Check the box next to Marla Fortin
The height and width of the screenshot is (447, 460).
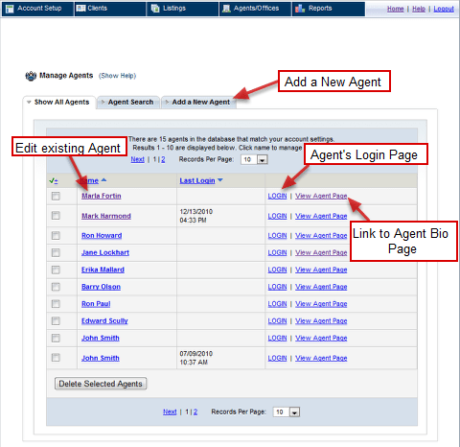pyautogui.click(x=56, y=196)
